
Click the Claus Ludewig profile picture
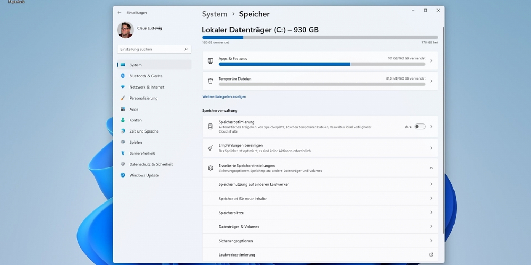tap(125, 30)
